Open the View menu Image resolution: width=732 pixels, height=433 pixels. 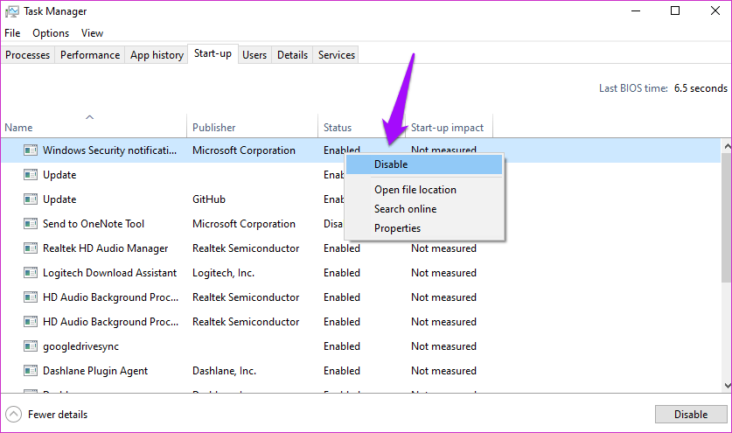point(92,33)
